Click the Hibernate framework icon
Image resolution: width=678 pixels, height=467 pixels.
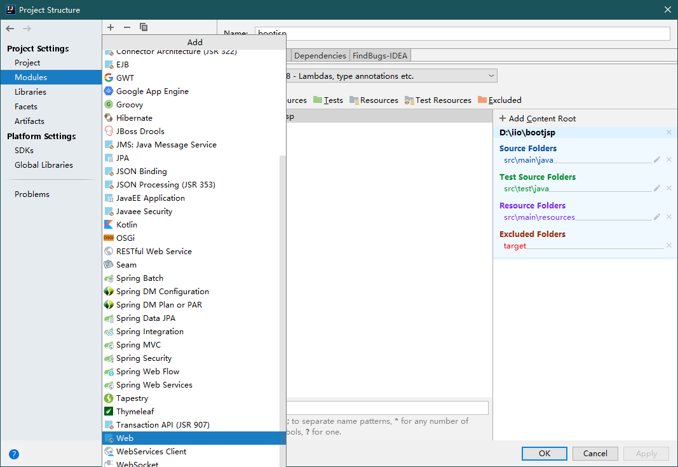[109, 118]
